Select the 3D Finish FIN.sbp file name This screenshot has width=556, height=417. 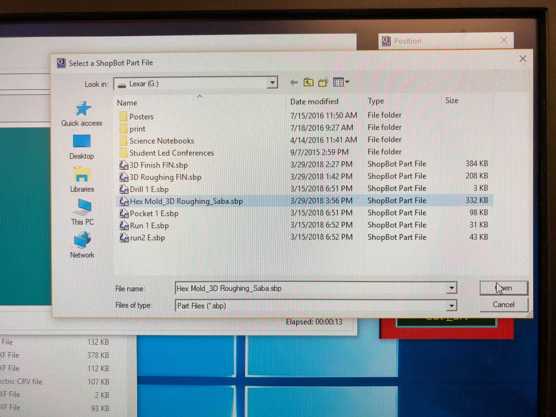[159, 165]
